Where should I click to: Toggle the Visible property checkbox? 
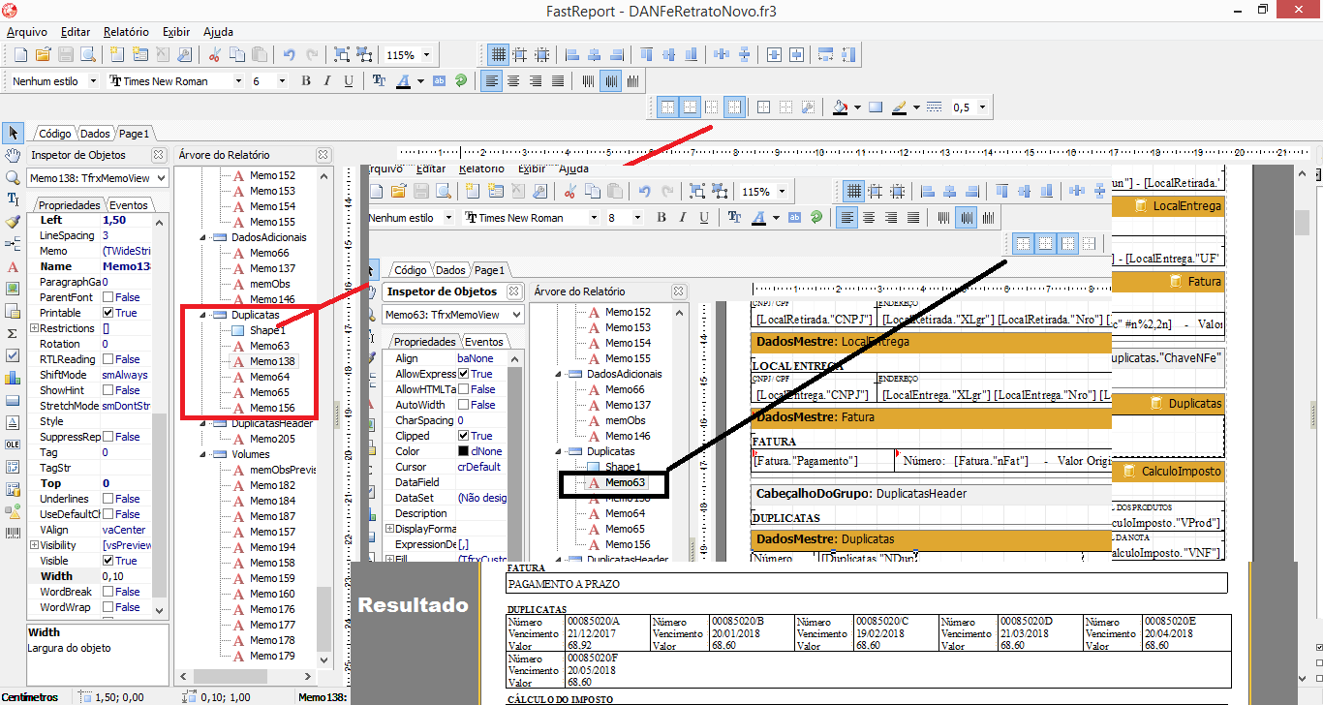pyautogui.click(x=108, y=561)
